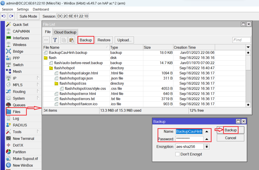Toggle Safe Mode on
Screen dimensions: 259x170
pyautogui.click(x=28, y=16)
